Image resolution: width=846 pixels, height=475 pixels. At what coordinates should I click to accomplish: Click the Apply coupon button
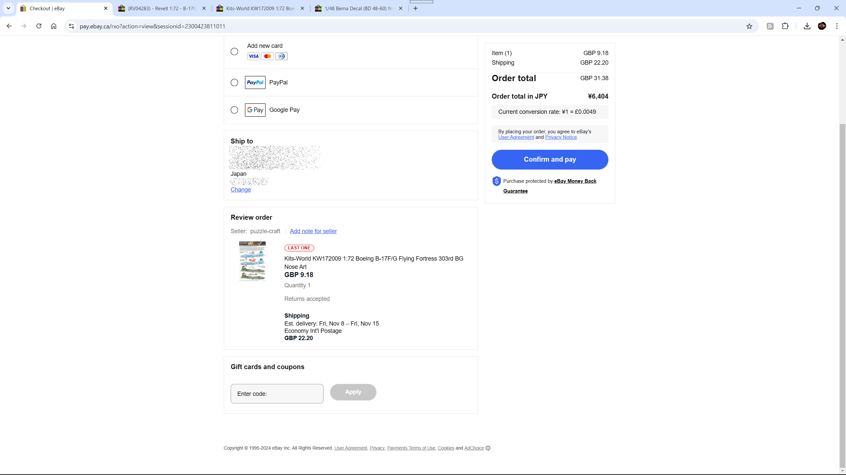353,392
